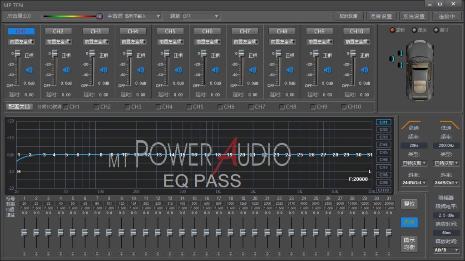Screen dimensions: 465x261
Task: Open CH5 speaker type dropdown
Action: point(170,42)
